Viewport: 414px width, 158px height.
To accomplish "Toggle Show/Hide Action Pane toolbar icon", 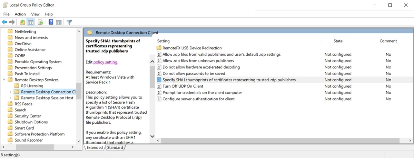I will (x=59, y=22).
